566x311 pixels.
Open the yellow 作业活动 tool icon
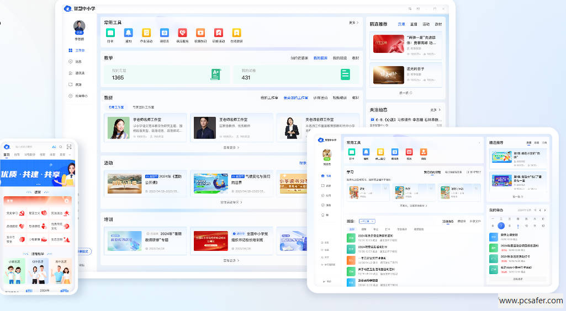[146, 33]
